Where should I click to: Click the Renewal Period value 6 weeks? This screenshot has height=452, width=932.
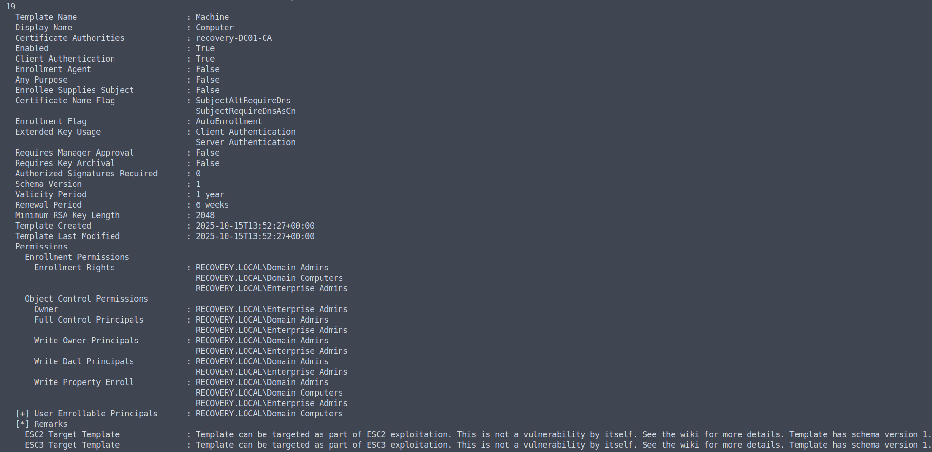[x=212, y=205]
